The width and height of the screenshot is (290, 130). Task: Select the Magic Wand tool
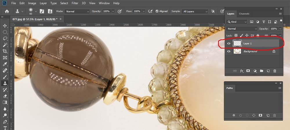5,45
